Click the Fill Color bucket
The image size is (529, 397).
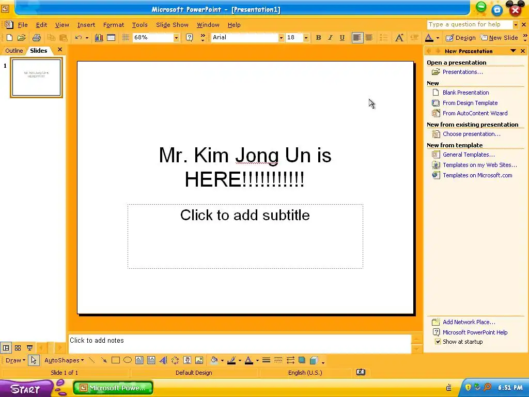click(214, 360)
